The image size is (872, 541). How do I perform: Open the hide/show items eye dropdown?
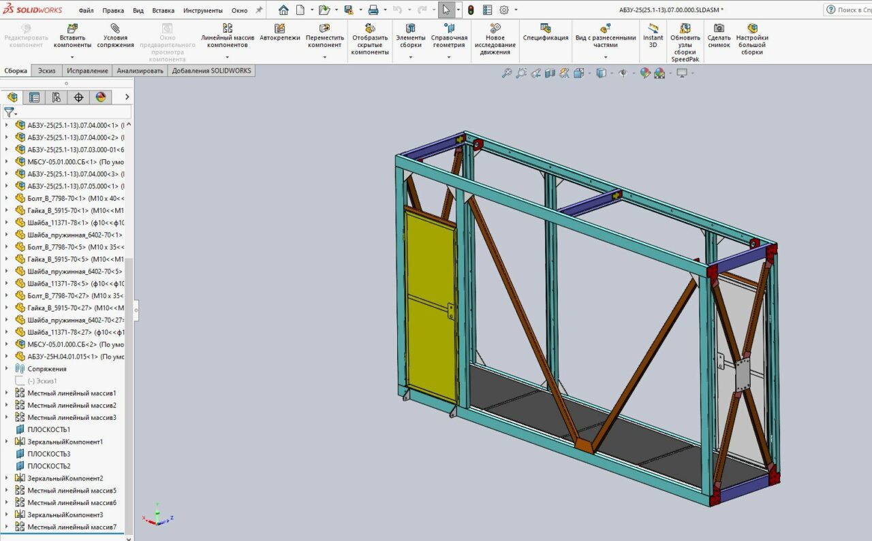point(624,73)
